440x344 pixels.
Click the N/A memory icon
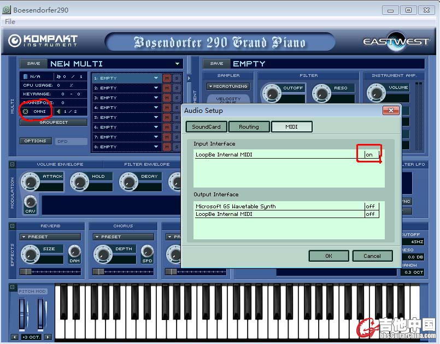point(25,76)
